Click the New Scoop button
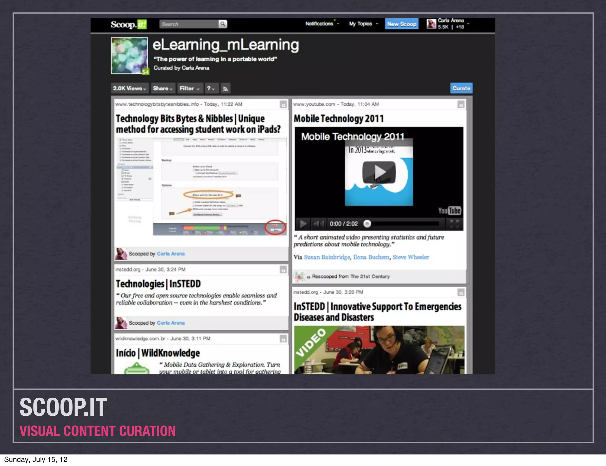 pyautogui.click(x=402, y=24)
